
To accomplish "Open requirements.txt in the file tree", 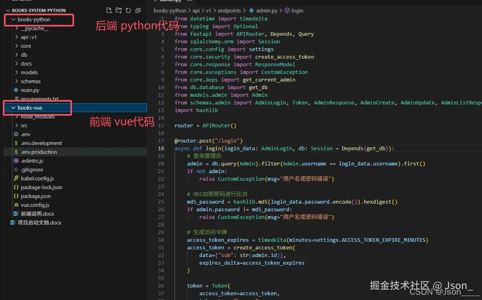I will (x=40, y=99).
